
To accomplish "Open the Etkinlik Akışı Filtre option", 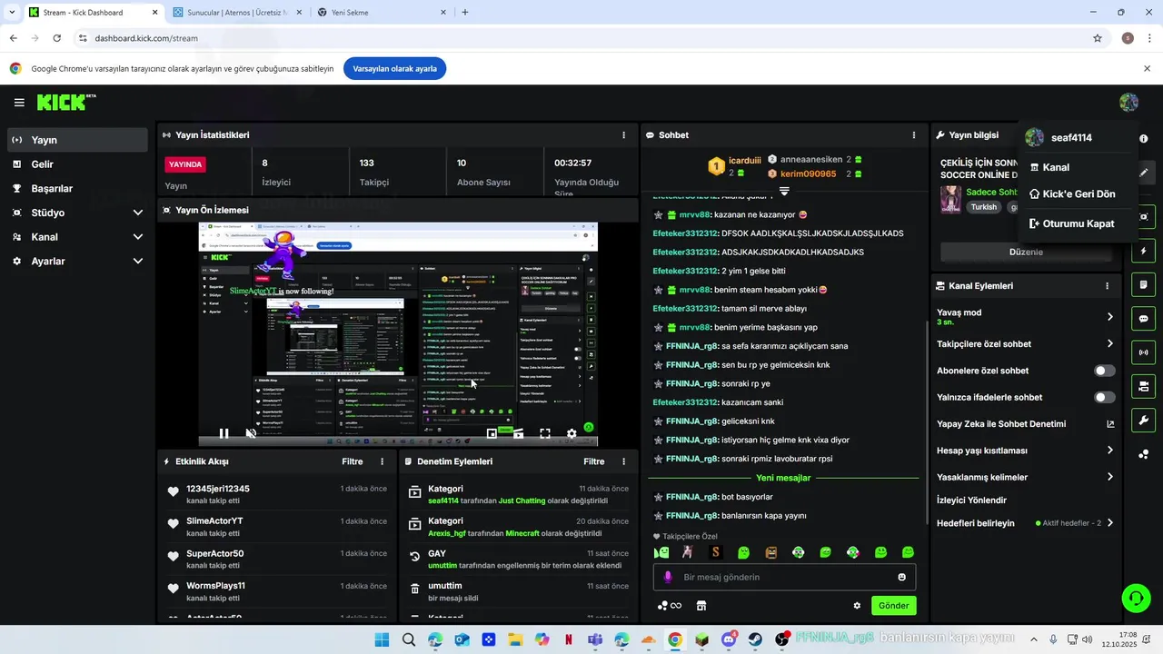I will click(x=353, y=461).
